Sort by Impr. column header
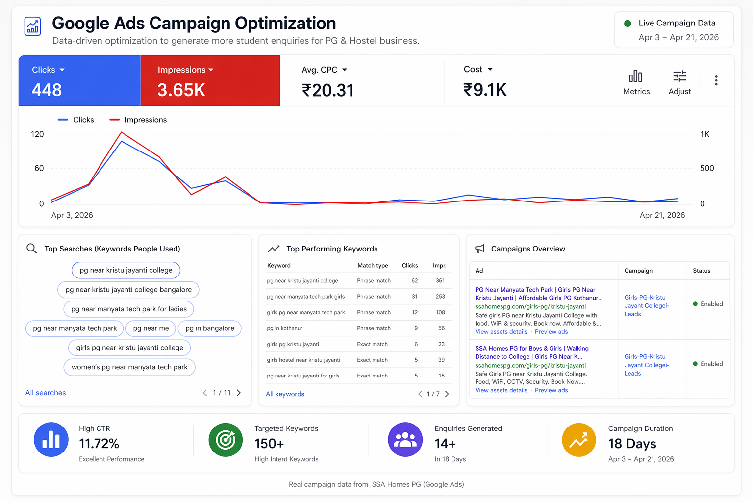 click(440, 266)
